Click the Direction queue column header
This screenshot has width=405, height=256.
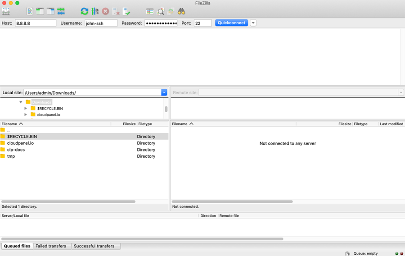click(208, 215)
